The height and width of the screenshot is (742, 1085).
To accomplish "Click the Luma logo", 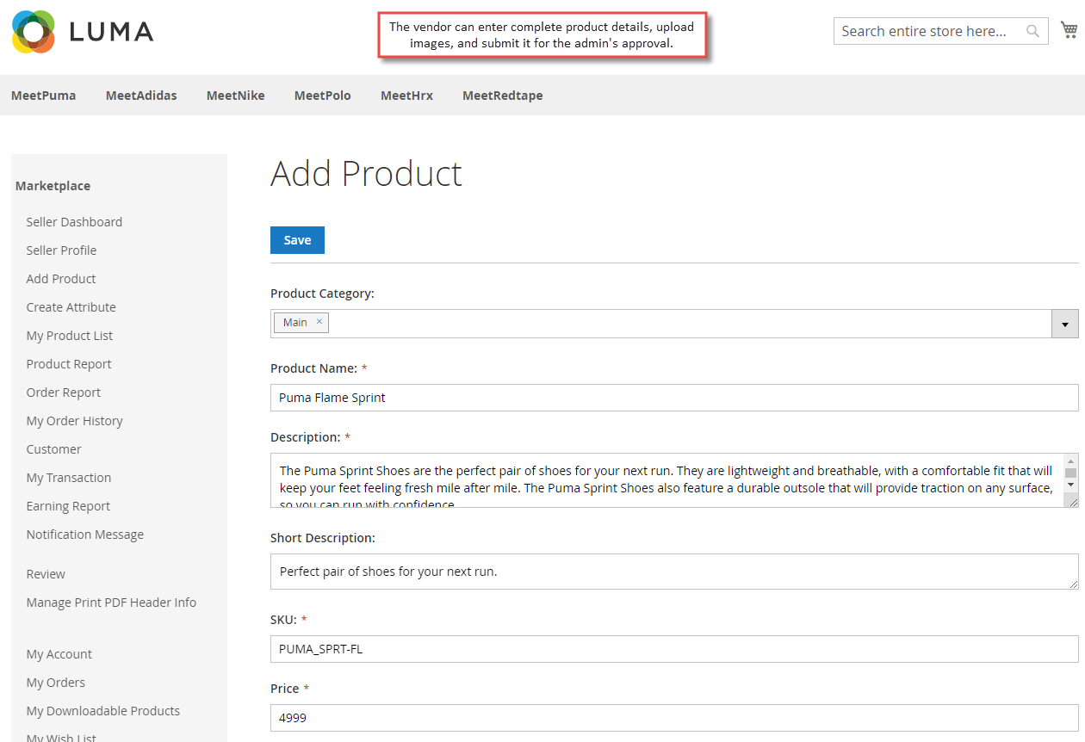I will (83, 32).
